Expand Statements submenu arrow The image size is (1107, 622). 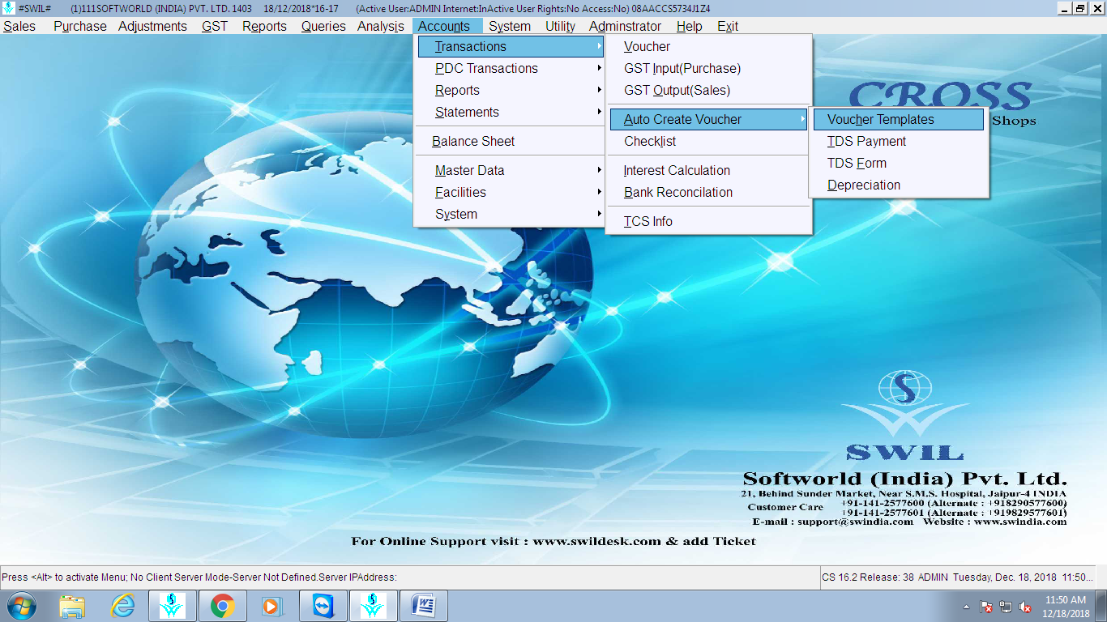click(600, 113)
